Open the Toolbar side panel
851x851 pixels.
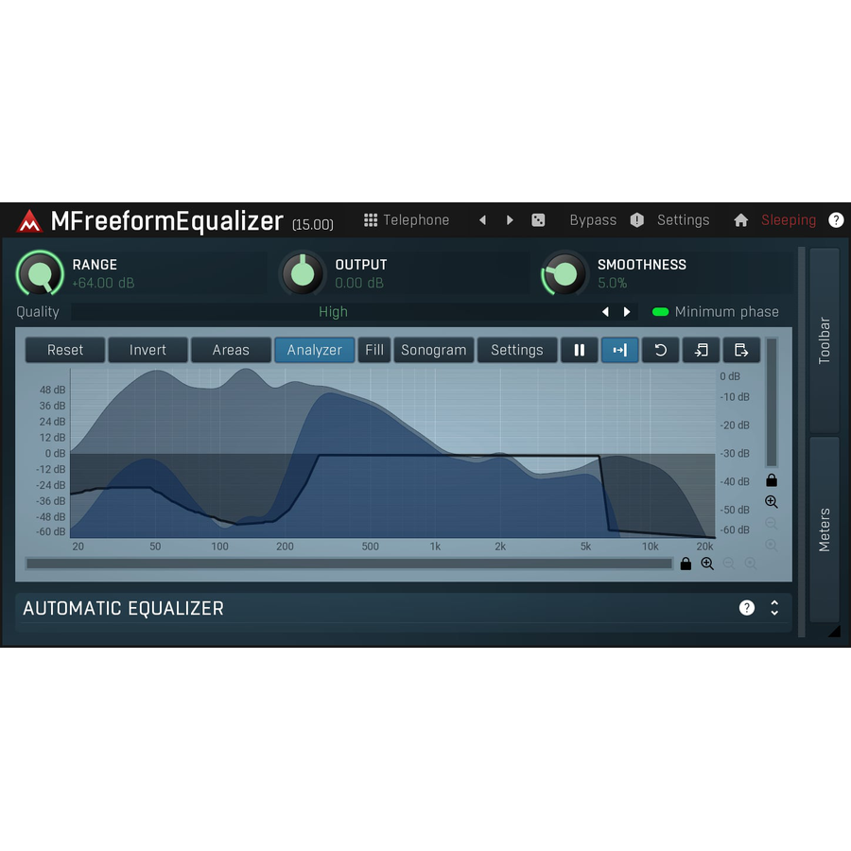coord(825,340)
